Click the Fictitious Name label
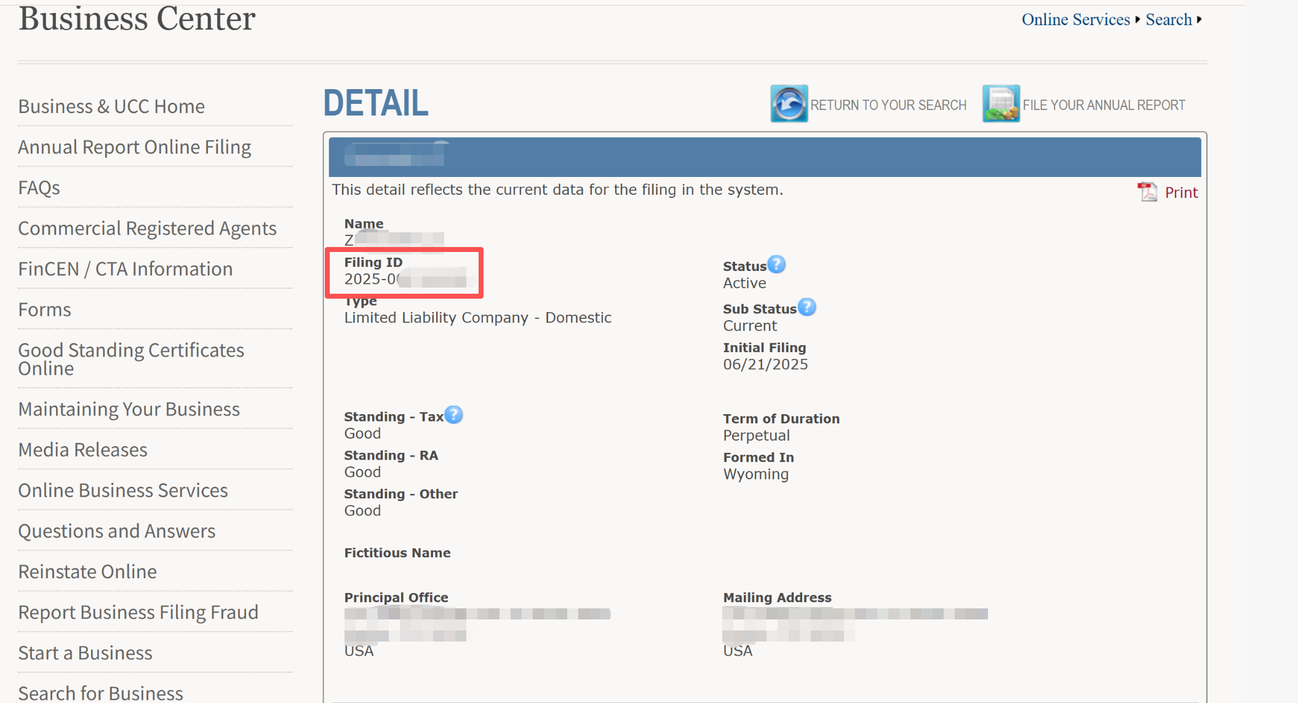 pos(397,552)
